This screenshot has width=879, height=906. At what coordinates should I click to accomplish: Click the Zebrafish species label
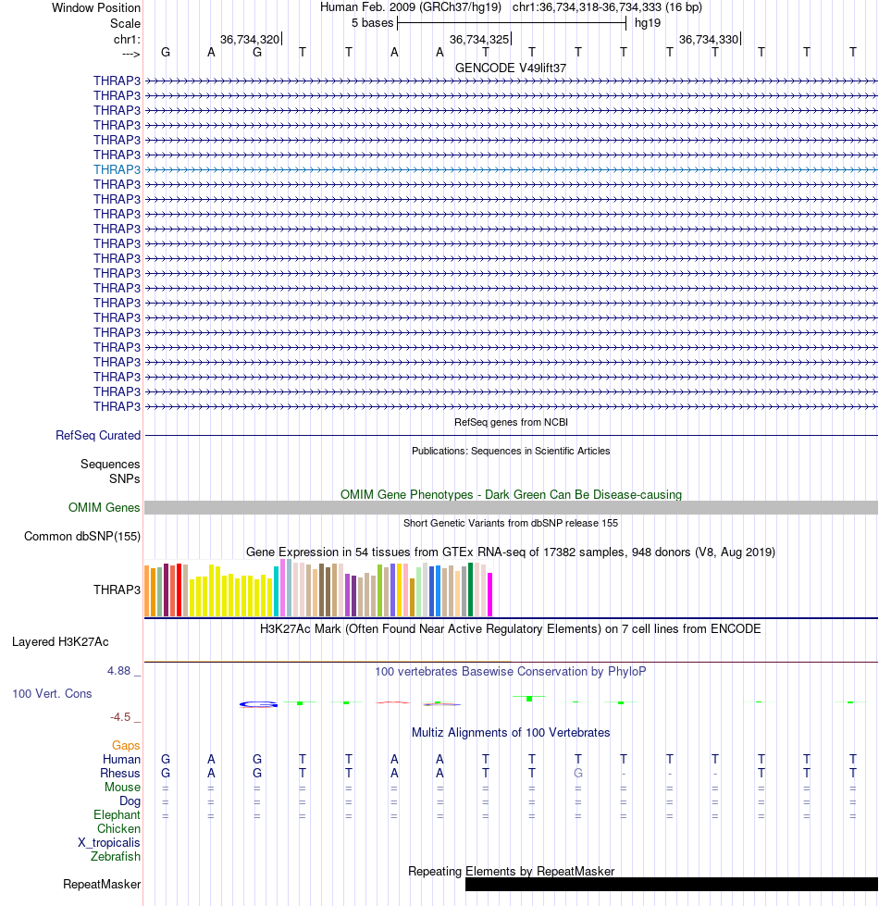point(115,856)
